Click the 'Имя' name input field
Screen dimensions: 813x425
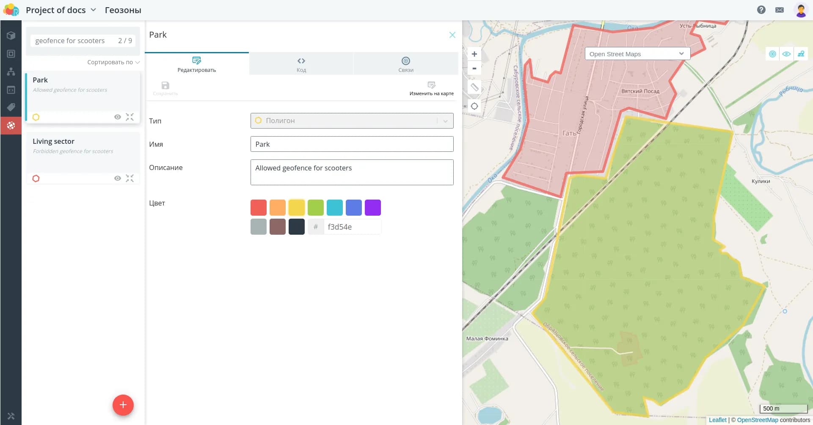[352, 144]
